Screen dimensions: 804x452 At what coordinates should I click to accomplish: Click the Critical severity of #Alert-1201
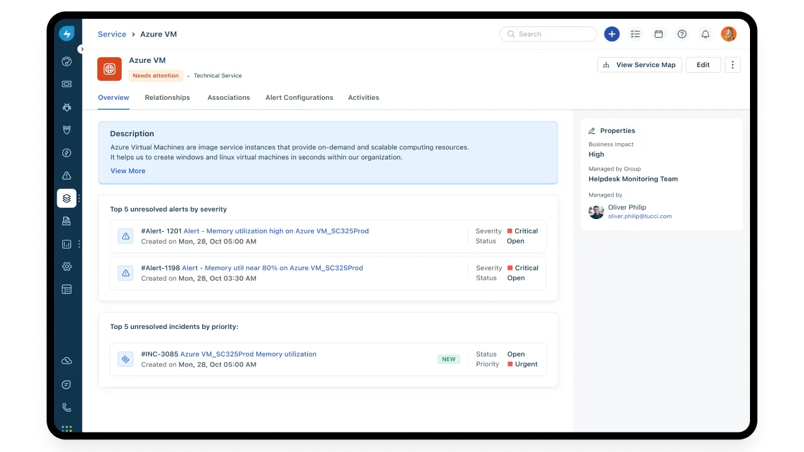point(523,231)
